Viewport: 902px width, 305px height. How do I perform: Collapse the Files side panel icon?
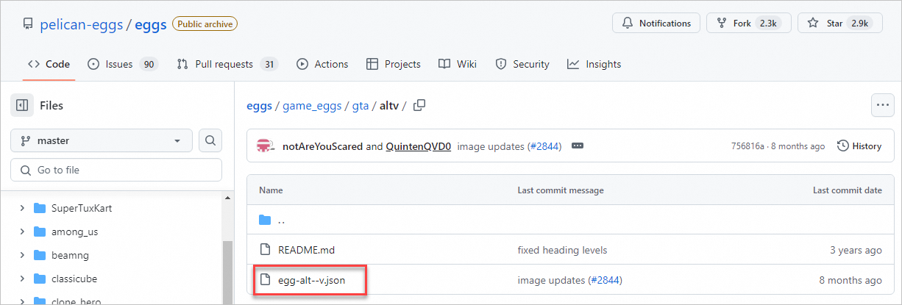click(x=22, y=105)
